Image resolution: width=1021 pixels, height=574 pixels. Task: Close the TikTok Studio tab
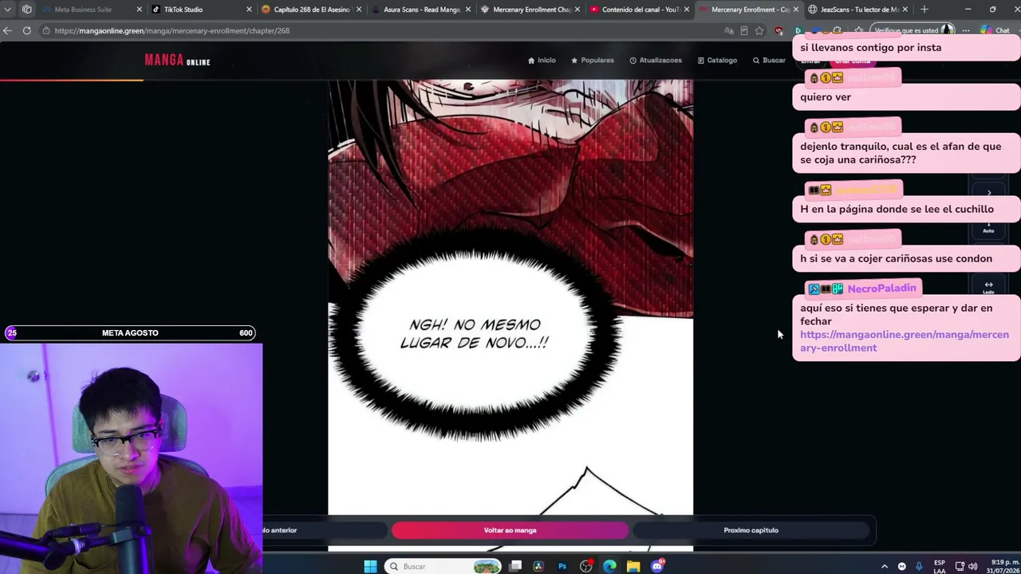[249, 10]
